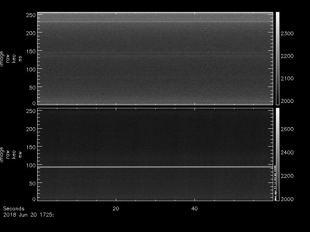Select the 2300 value on the upper colorbar
Image resolution: width=310 pixels, height=232 pixels.
287,34
